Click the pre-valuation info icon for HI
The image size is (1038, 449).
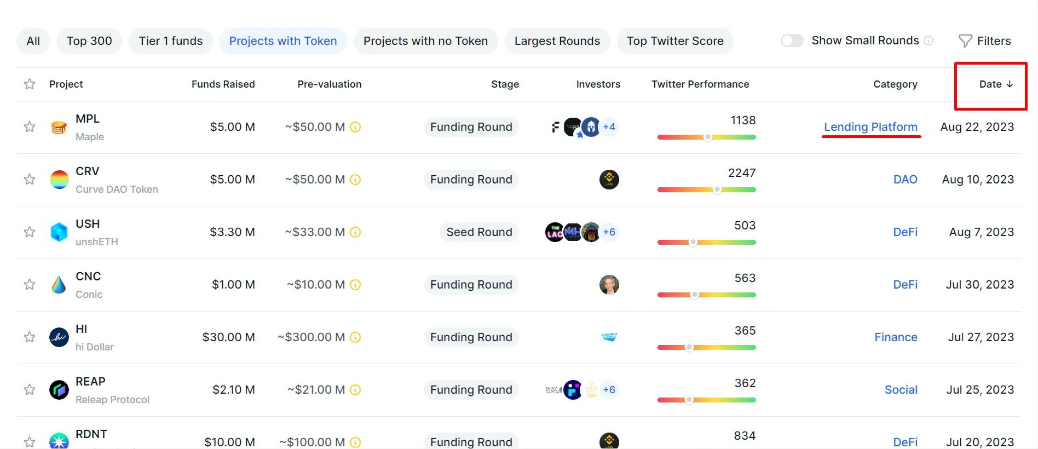pyautogui.click(x=355, y=337)
